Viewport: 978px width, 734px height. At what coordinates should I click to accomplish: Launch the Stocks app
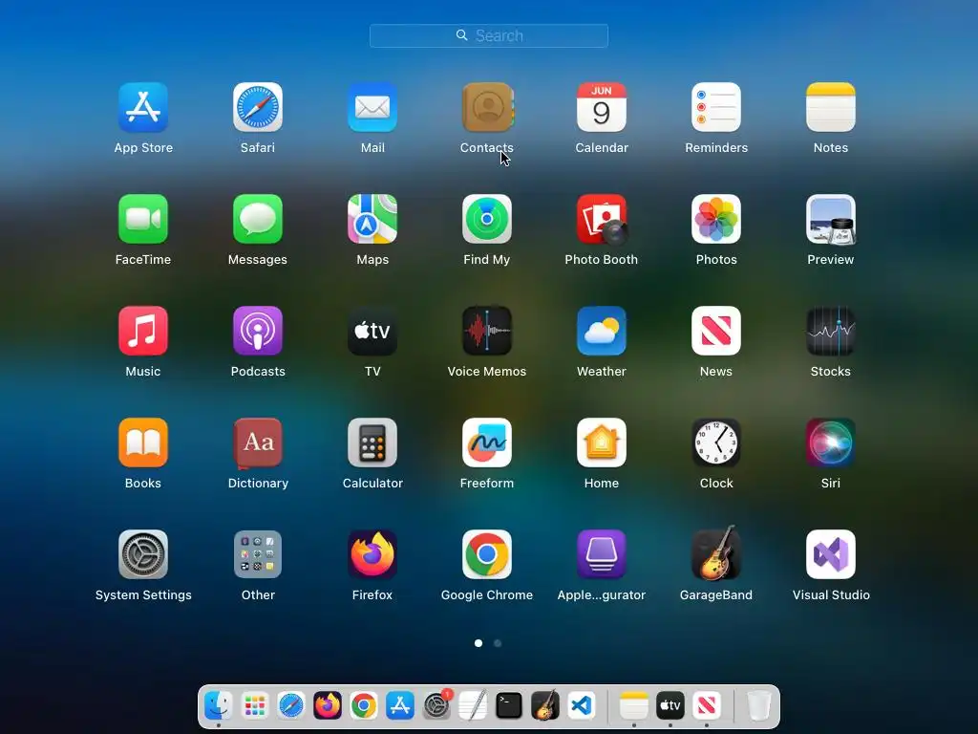[x=831, y=331]
